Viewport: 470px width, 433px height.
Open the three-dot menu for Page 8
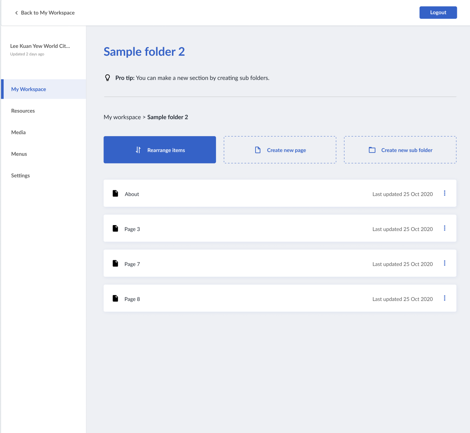445,298
